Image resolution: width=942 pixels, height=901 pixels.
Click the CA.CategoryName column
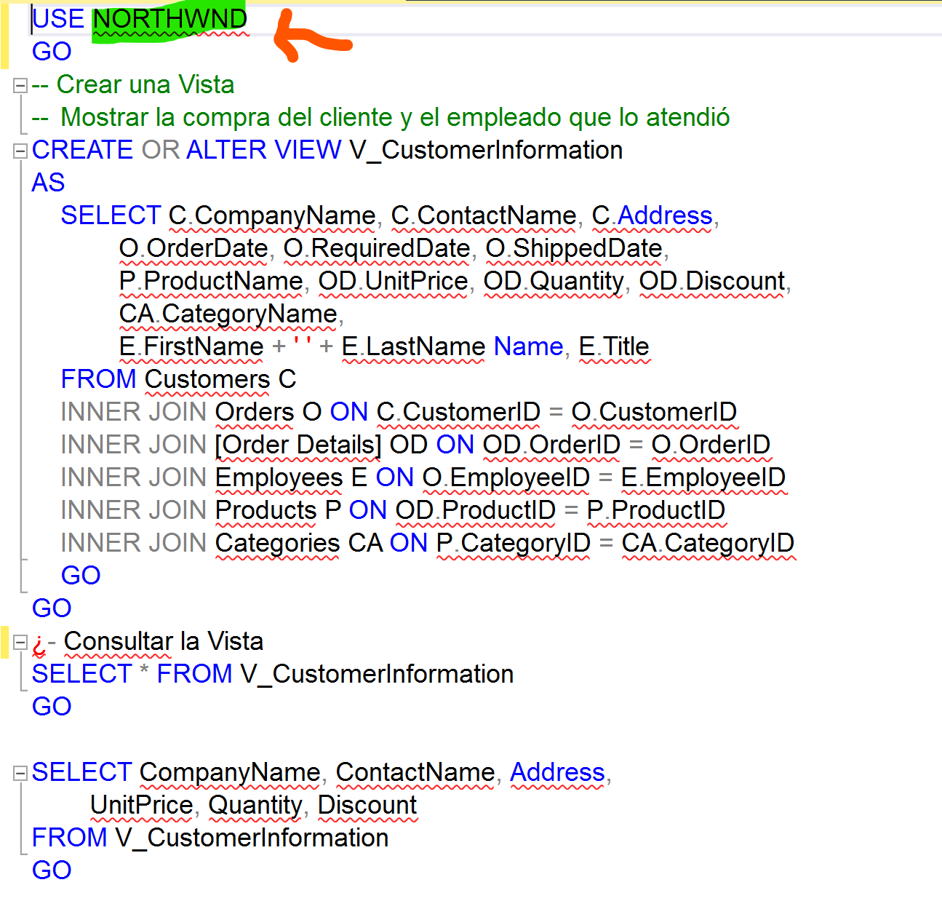click(228, 314)
